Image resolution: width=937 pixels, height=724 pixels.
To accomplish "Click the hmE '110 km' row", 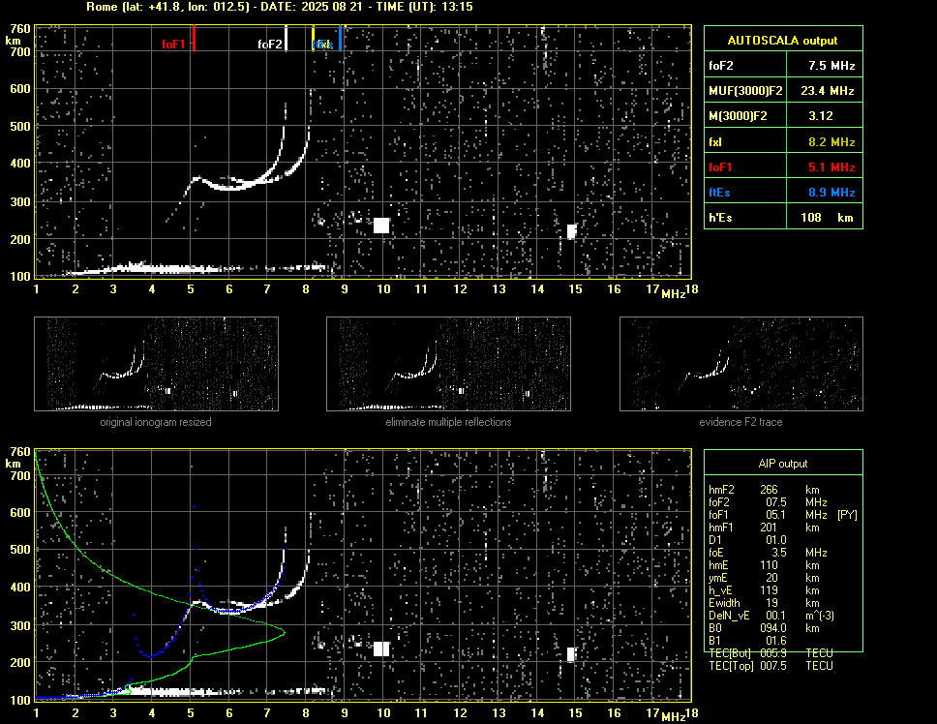I will [764, 565].
